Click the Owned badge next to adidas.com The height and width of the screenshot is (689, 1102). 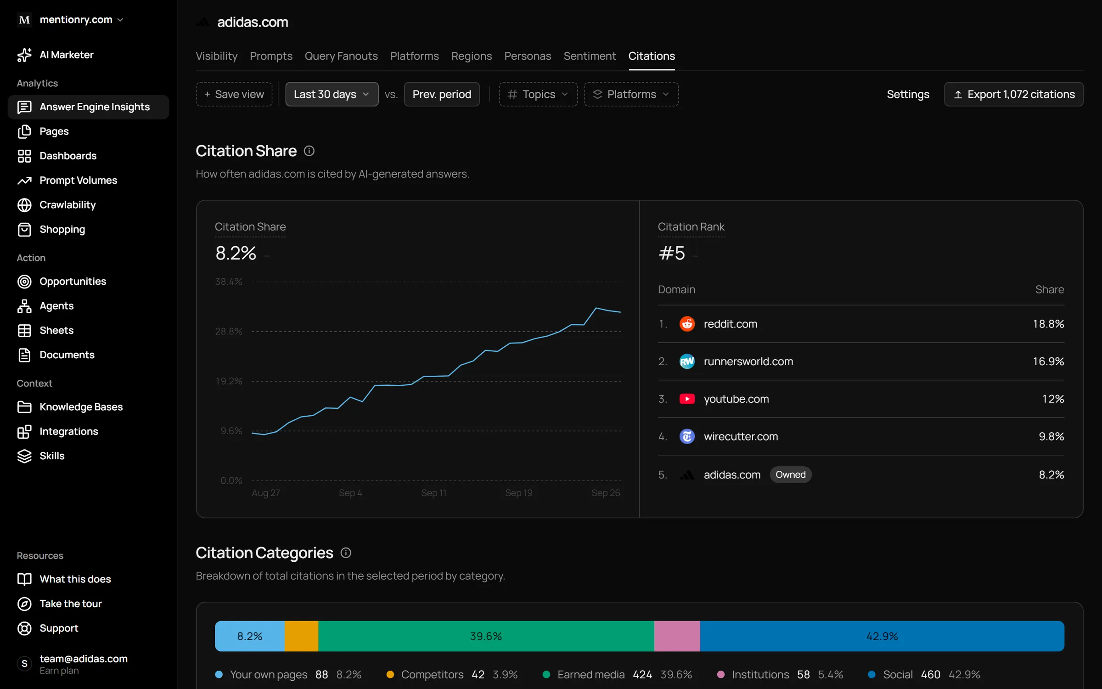click(x=790, y=474)
